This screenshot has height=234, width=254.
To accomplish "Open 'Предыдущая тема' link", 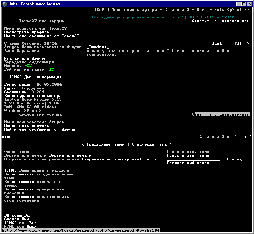I will 105,144.
